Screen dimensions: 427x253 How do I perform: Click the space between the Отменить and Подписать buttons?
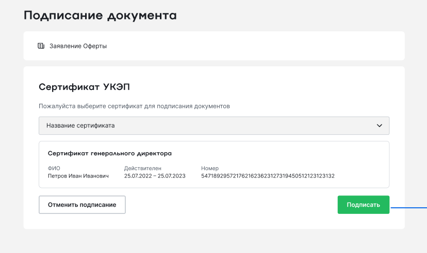click(x=232, y=205)
